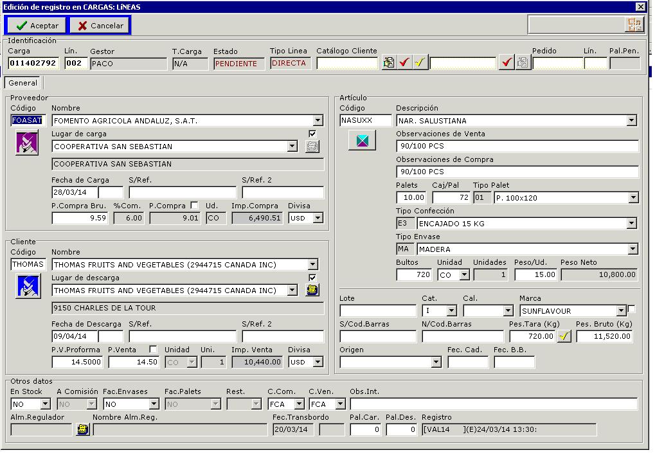Image resolution: width=655 pixels, height=457 pixels.
Task: Click the catalog list icon after Catálogo Cliente
Action: pyautogui.click(x=388, y=63)
